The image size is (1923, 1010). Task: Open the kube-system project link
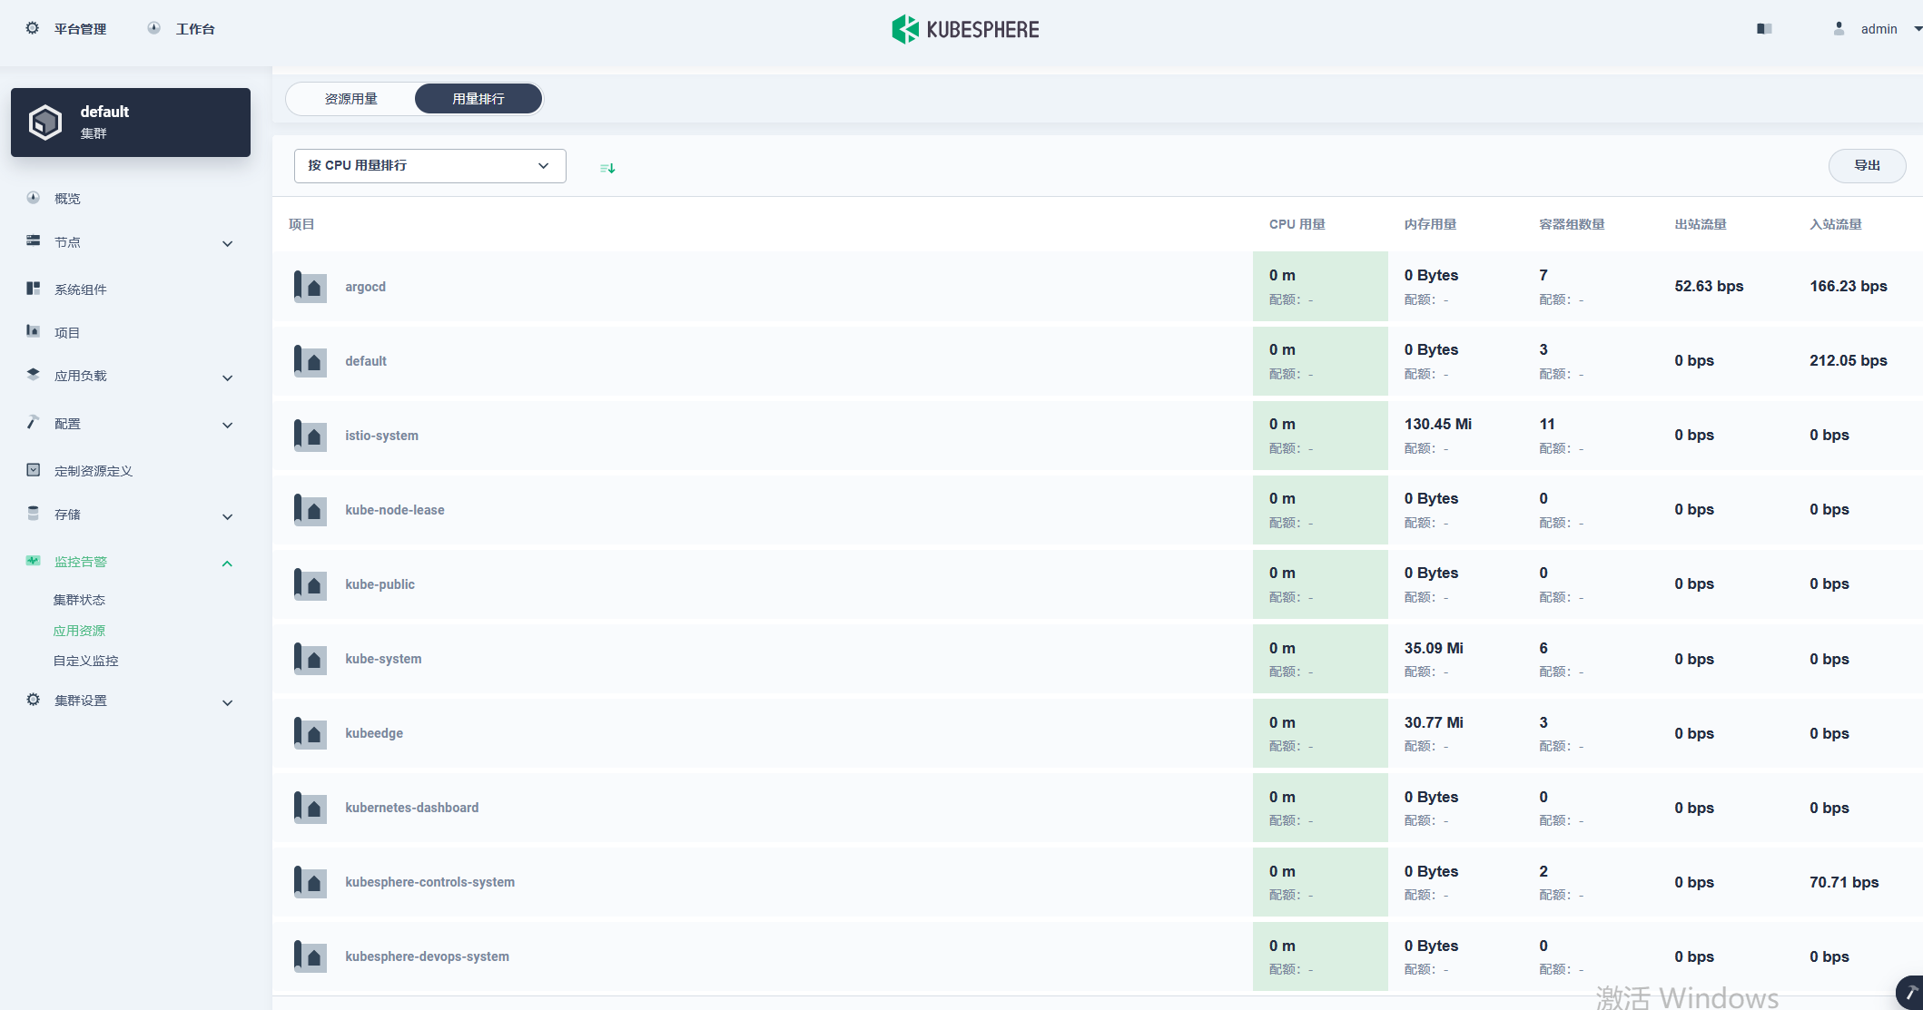tap(382, 658)
